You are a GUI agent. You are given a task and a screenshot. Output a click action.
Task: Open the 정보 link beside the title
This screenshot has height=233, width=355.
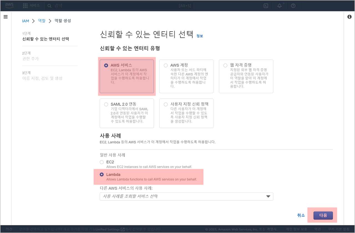pos(200,36)
